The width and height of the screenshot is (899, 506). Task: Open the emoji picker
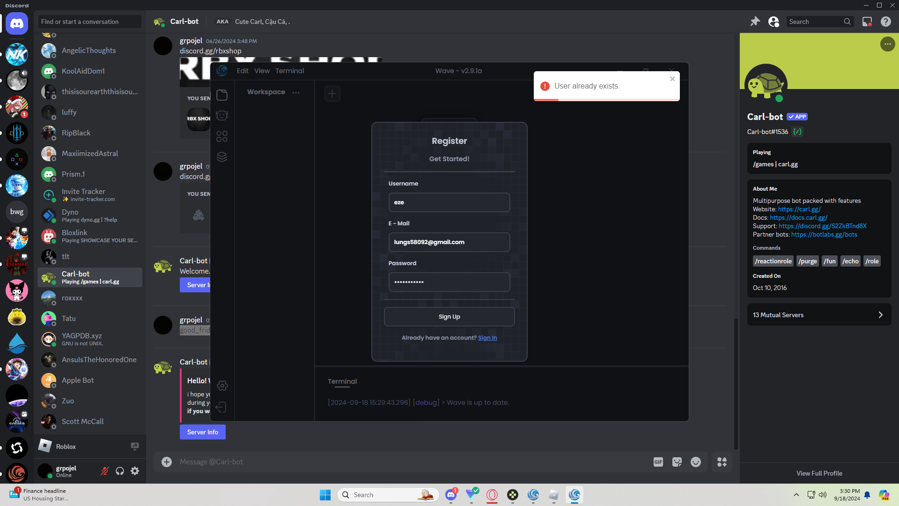click(x=696, y=462)
